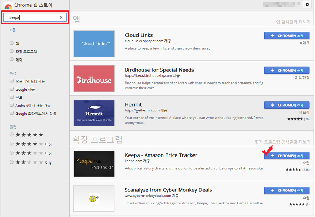Open the settings gear menu
This screenshot has height=217, width=315.
pos(307,5)
